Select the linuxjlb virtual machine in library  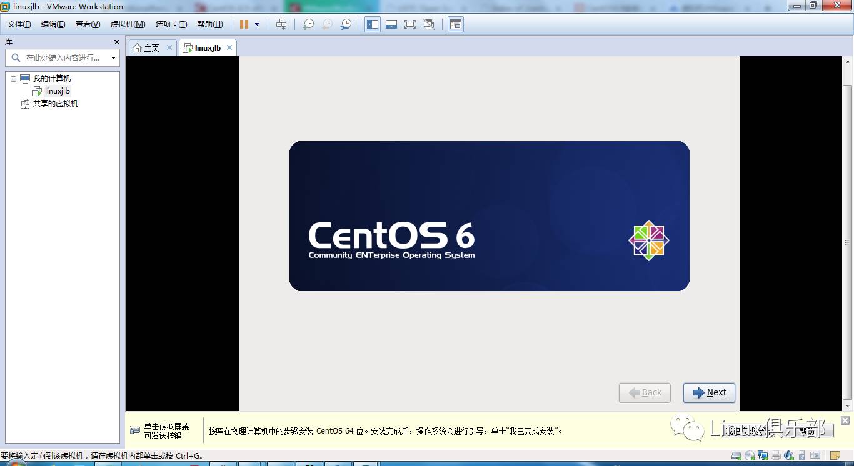[58, 91]
